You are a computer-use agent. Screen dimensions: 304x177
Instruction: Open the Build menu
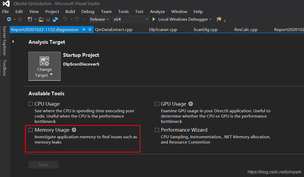[70, 12]
